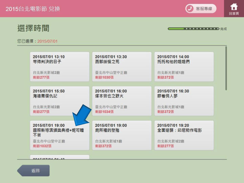Select the 13:10 等待判決的日子 screening
This screenshot has height=183, width=244.
pyautogui.click(x=60, y=66)
